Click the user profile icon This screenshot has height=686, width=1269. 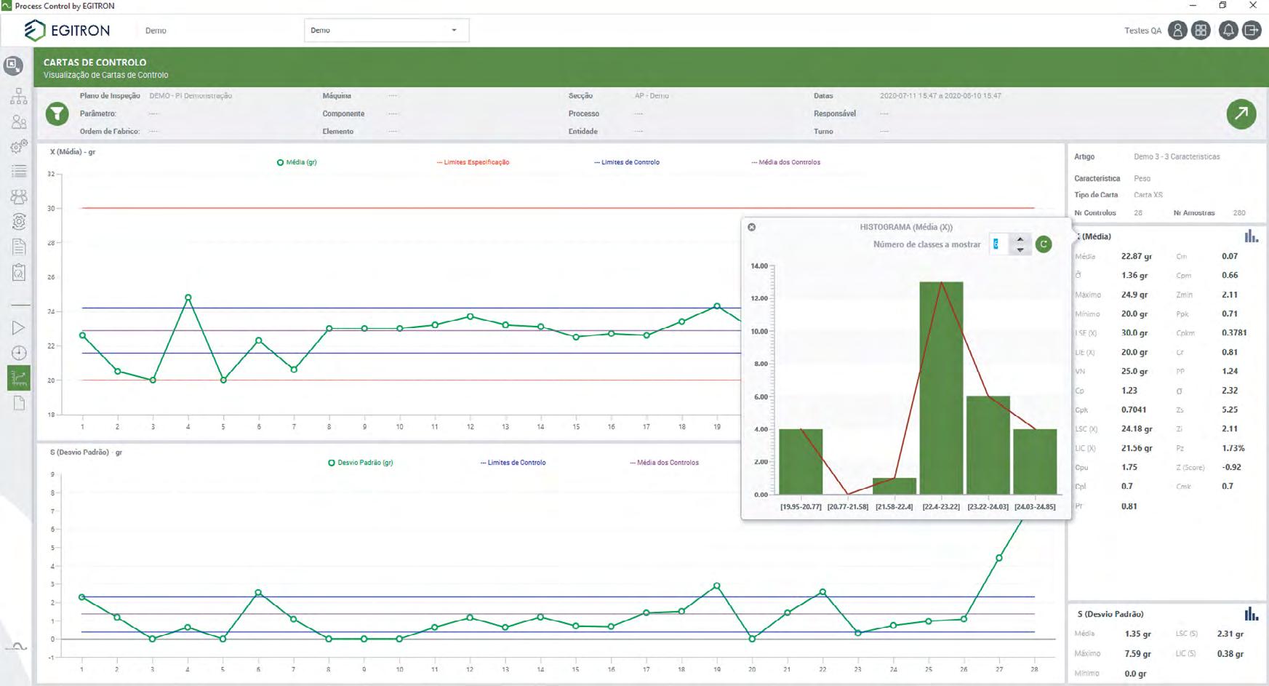tap(1177, 31)
